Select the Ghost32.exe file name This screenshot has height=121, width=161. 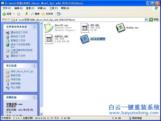tap(61, 25)
